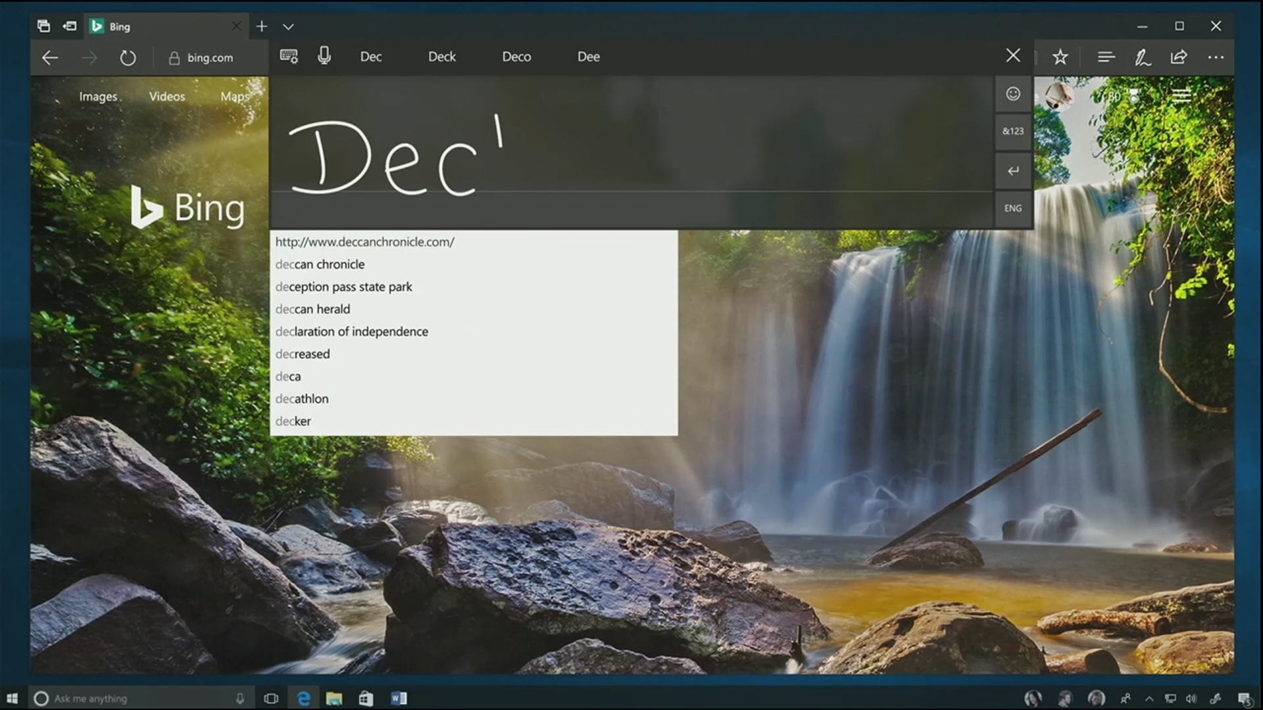Make a web note pen icon
The image size is (1263, 710).
1143,57
